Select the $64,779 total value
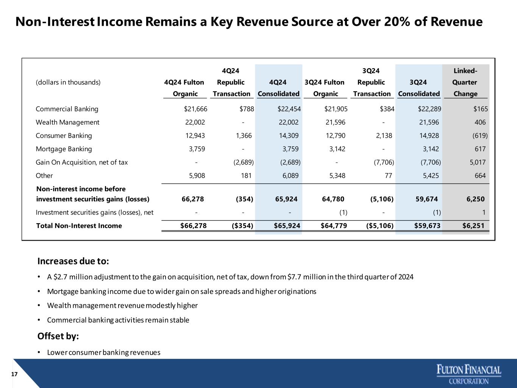 [334, 226]
